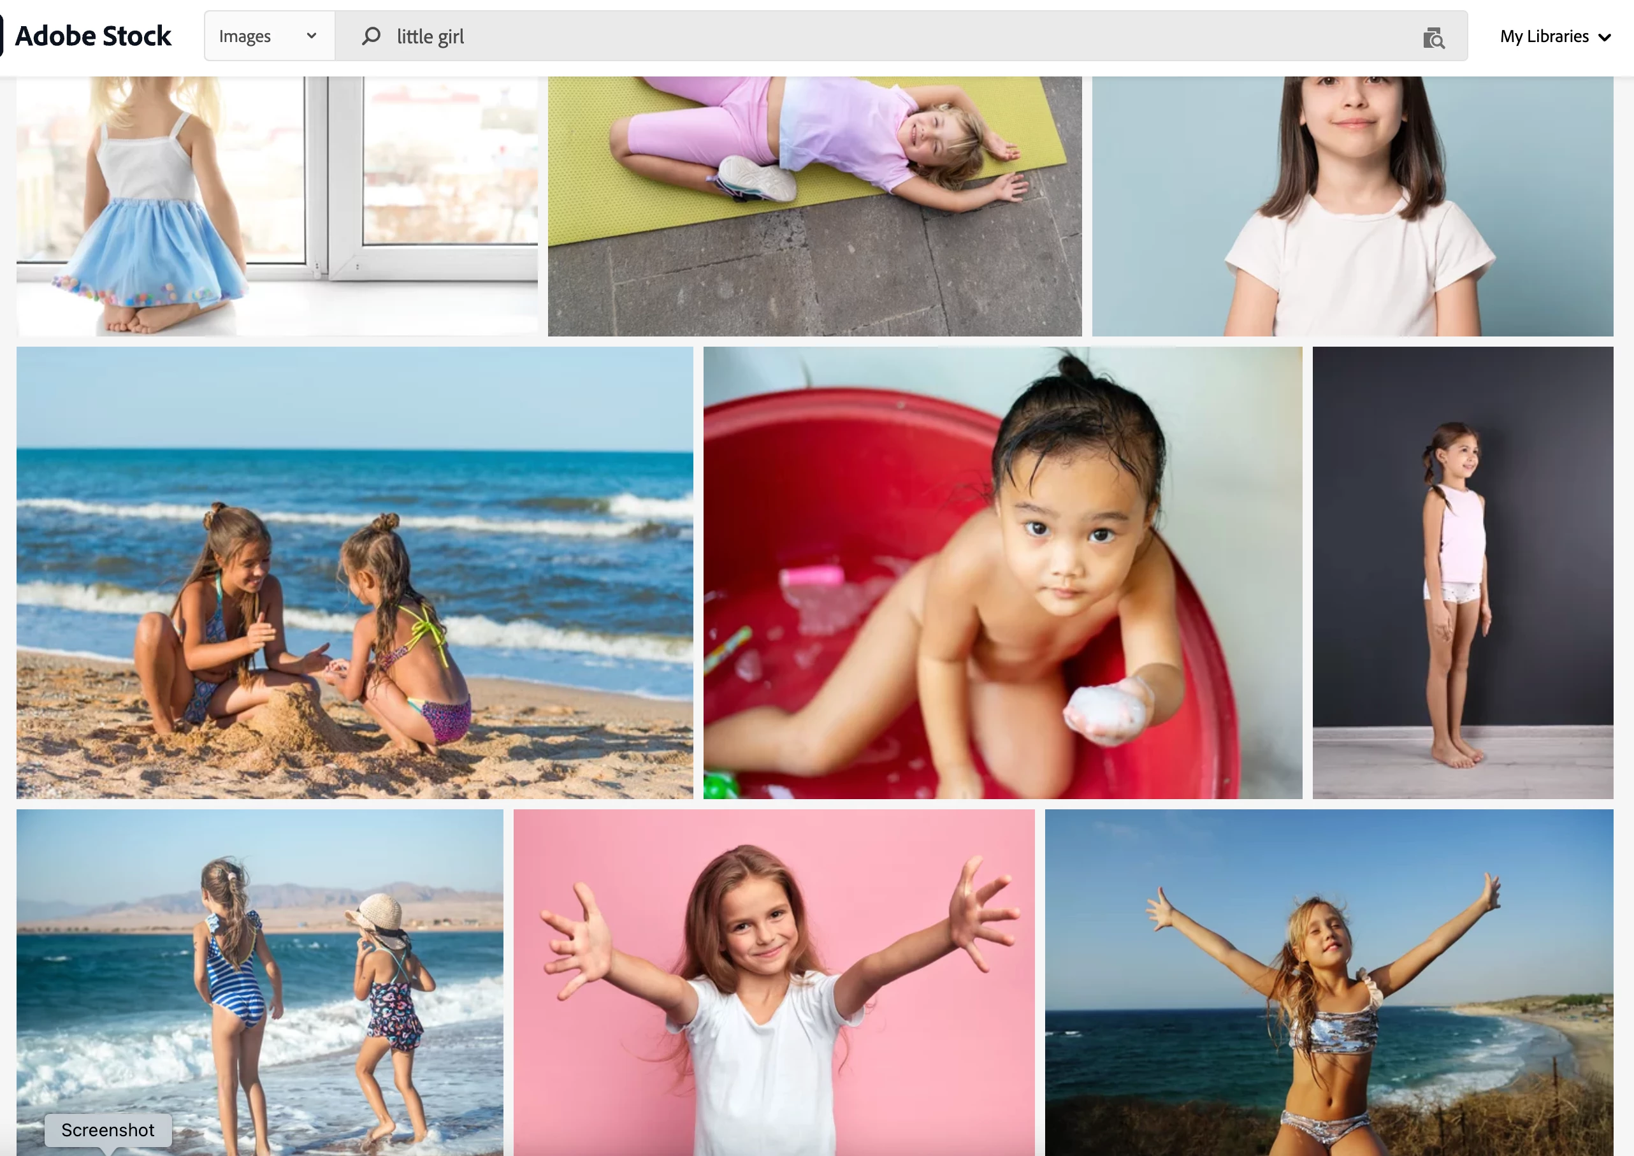Select the portrait on light blue background
The height and width of the screenshot is (1156, 1634).
click(x=1352, y=205)
